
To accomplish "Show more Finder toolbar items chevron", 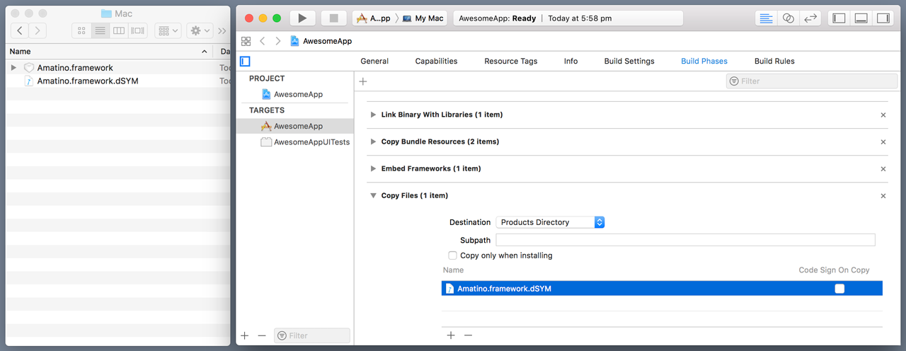I will 222,31.
